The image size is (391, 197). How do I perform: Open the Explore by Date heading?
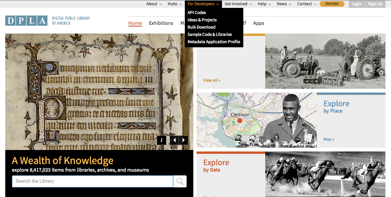[x=216, y=165]
